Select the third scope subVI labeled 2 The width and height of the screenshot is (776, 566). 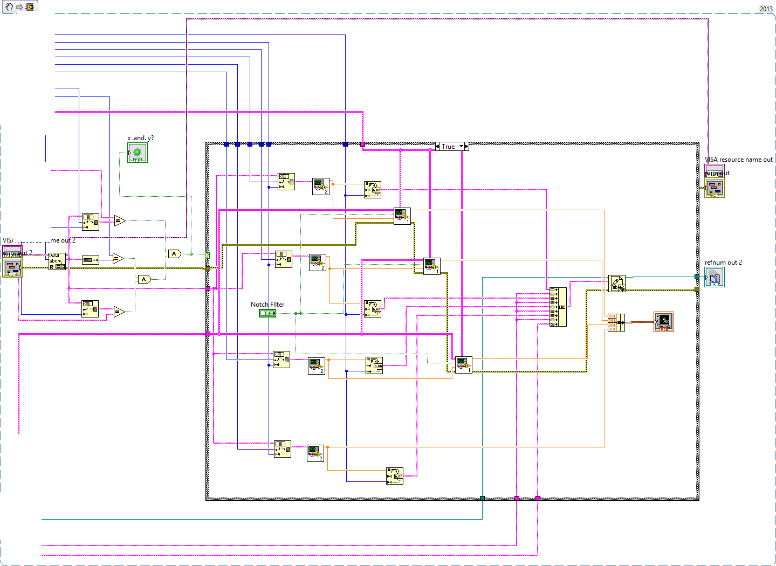point(317,366)
